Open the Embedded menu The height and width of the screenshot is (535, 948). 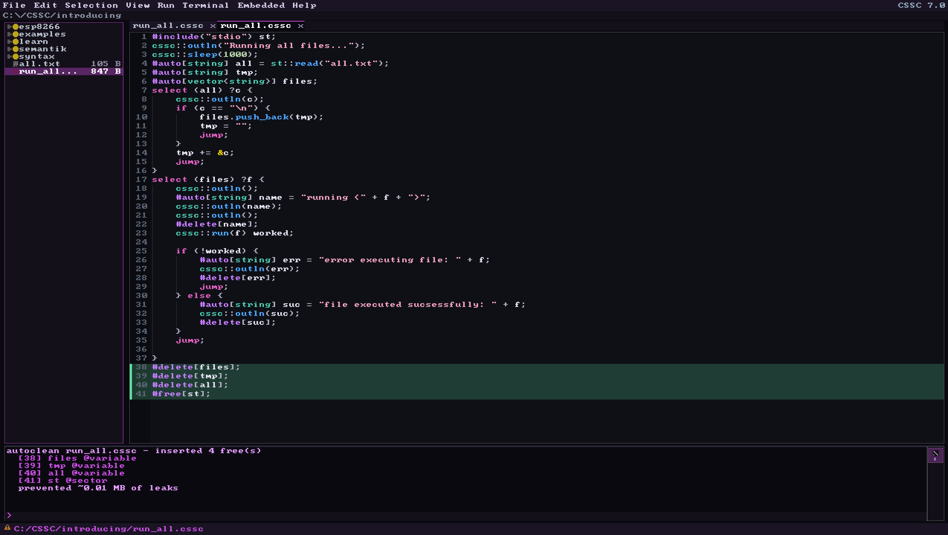coord(261,5)
